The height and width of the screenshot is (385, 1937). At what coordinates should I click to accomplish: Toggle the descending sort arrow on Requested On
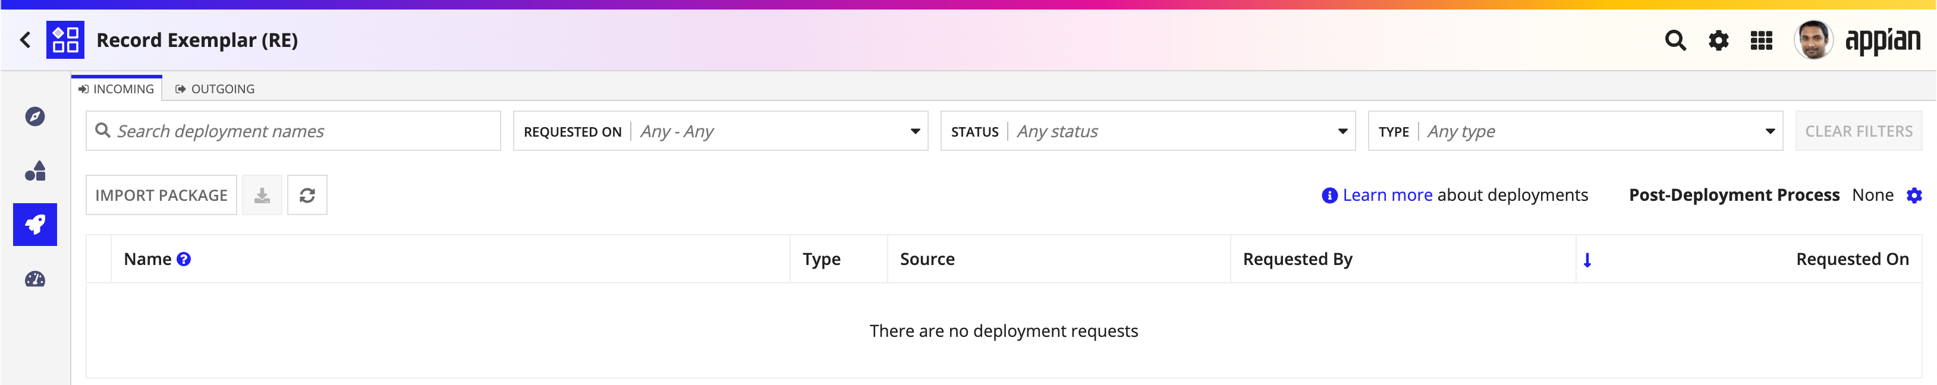(1587, 260)
